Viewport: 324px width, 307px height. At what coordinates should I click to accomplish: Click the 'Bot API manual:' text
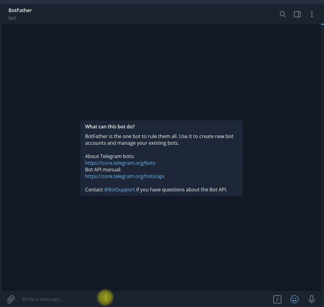(x=103, y=170)
